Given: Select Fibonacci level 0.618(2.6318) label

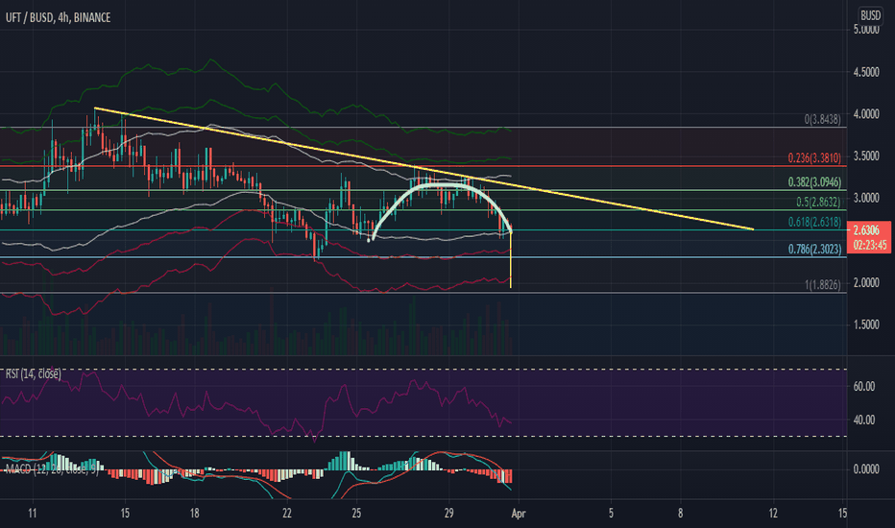Looking at the screenshot, I should [x=814, y=222].
